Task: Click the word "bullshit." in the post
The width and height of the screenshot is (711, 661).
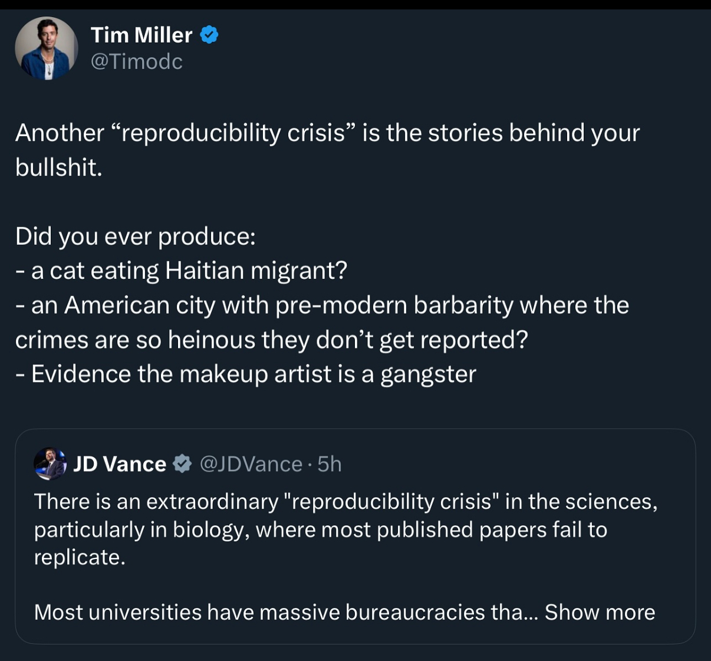Action: pyautogui.click(x=59, y=167)
